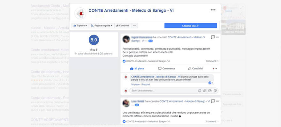This screenshot has height=127, width=281.
Task: Open the Ti piace dropdown
Action: pyautogui.click(x=80, y=26)
